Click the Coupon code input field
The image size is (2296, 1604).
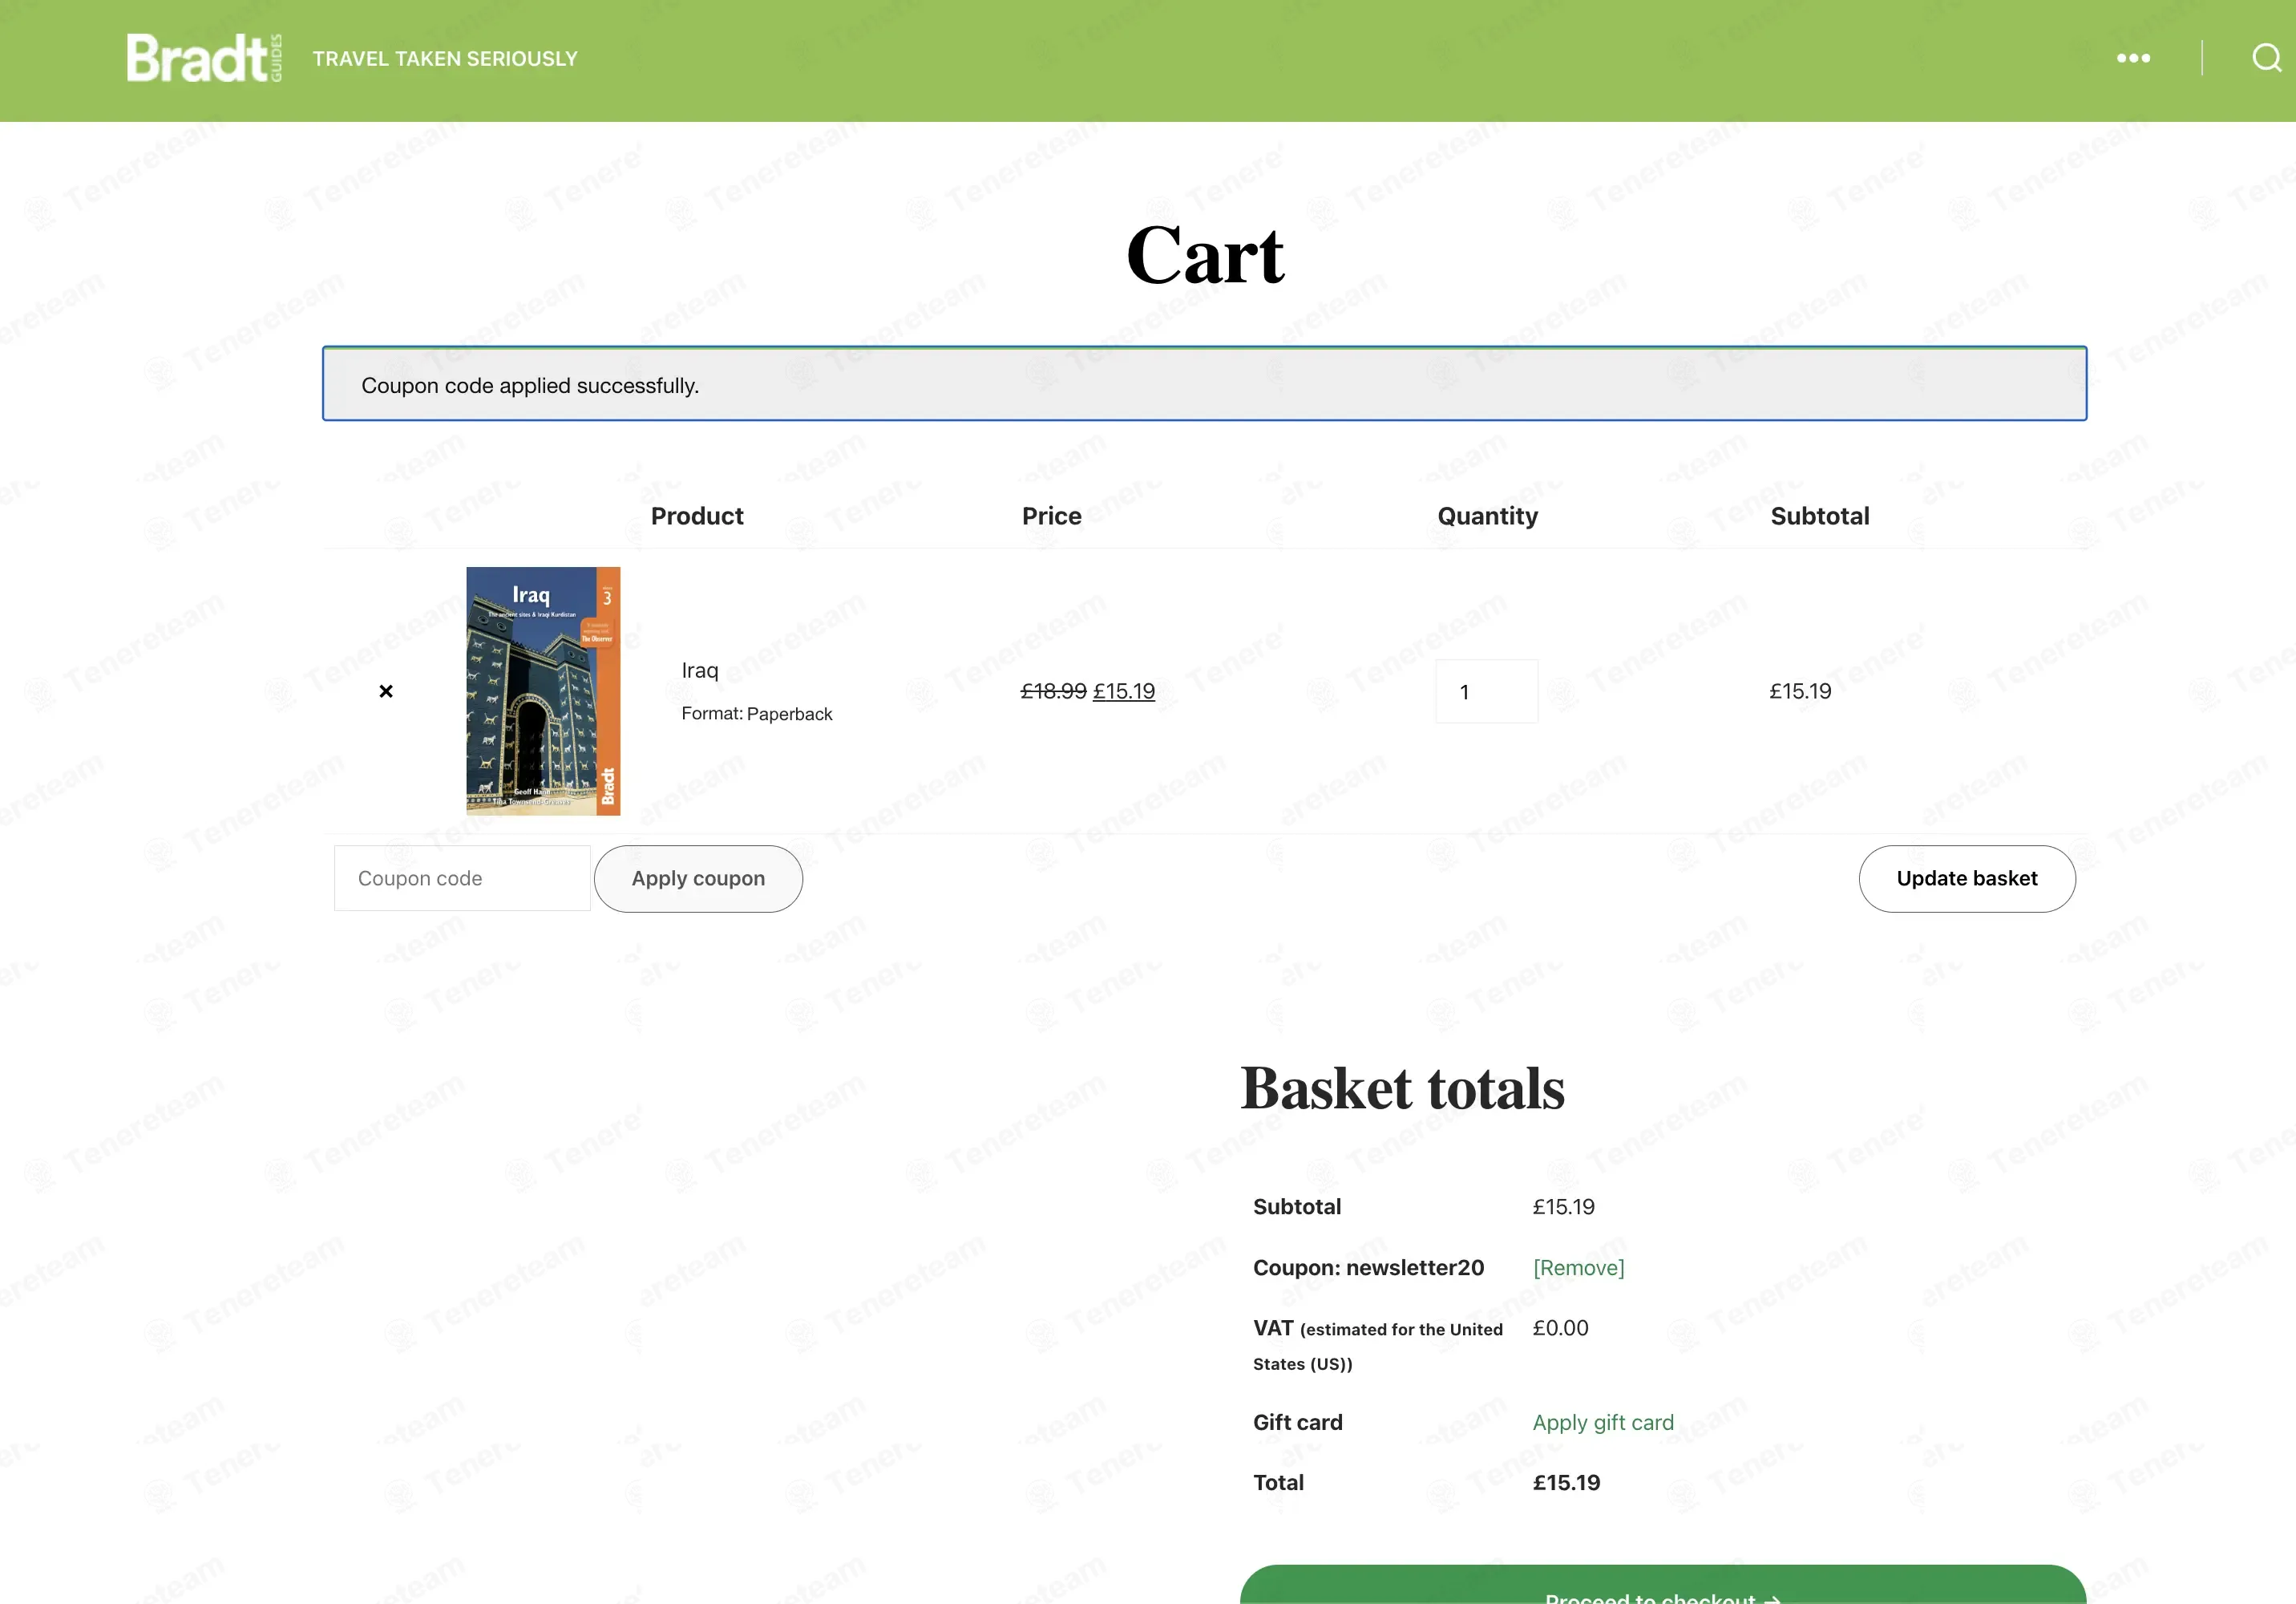(462, 878)
